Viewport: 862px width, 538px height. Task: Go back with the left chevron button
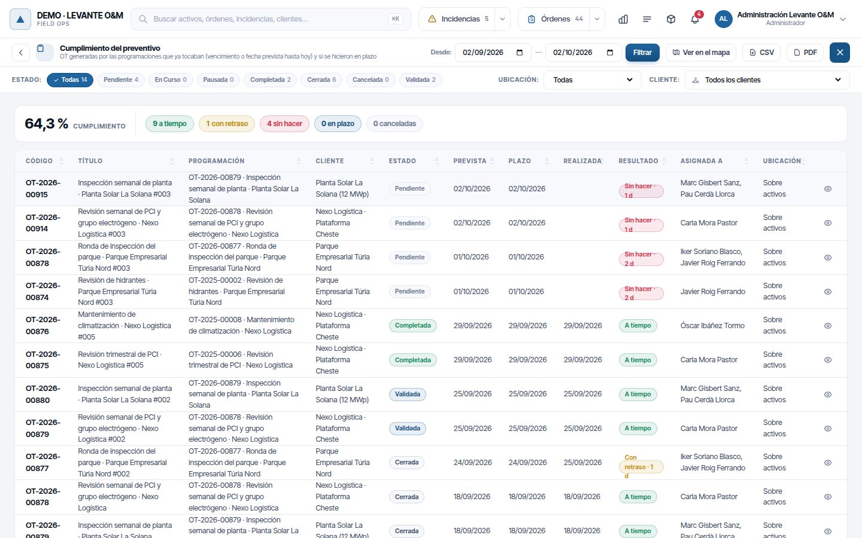21,53
